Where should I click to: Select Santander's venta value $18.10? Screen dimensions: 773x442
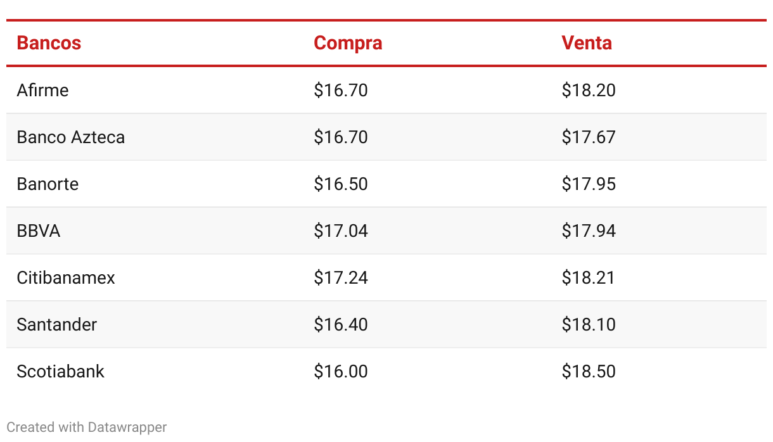(x=589, y=324)
